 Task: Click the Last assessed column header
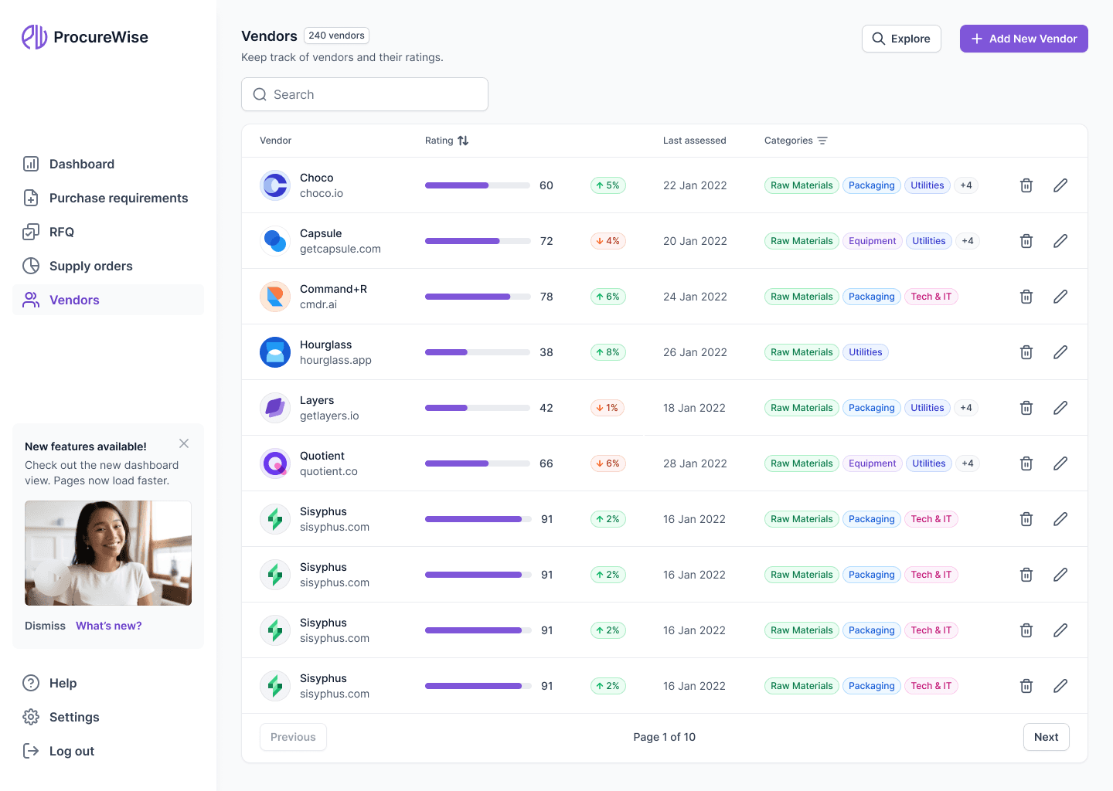pos(695,141)
